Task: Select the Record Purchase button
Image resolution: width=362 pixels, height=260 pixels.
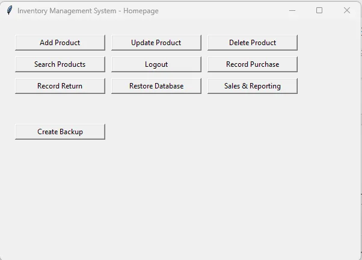Action: (253, 64)
